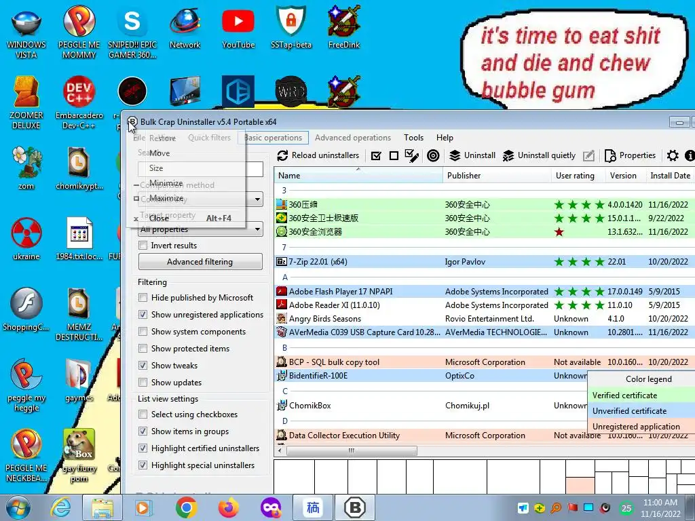Select Unregistered application legend entry

point(641,427)
